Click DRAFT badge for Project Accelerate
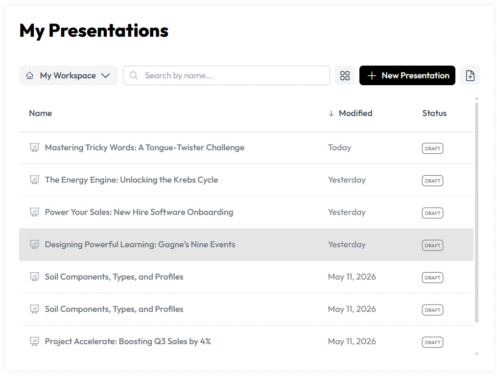The image size is (497, 377). (x=432, y=342)
